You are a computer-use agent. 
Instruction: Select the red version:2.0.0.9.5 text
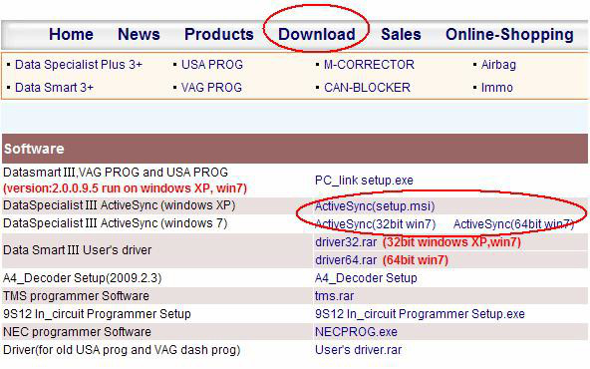125,188
